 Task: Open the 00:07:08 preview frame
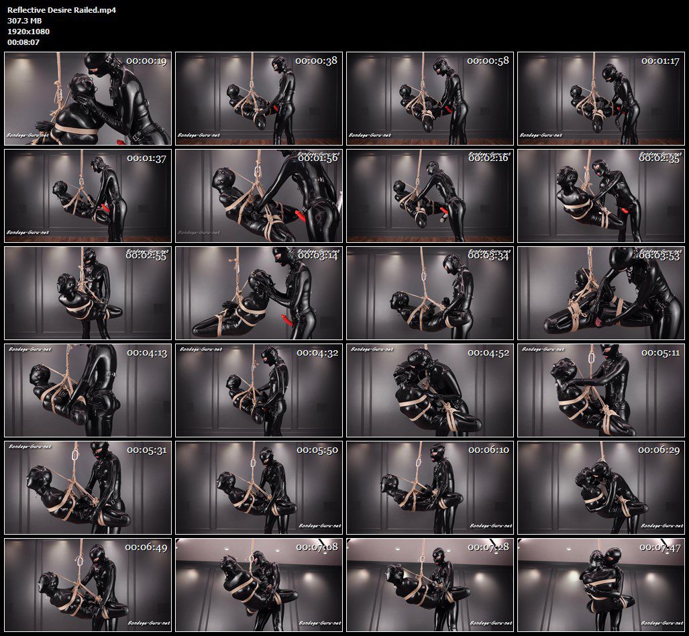[259, 585]
